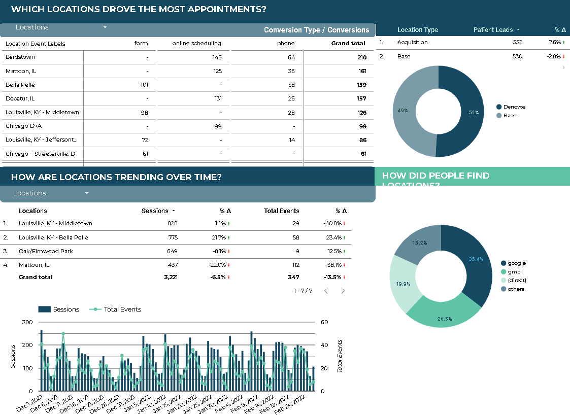Click the Conversion Type / Conversions header
Viewport: 570px width, 415px height.
point(316,30)
